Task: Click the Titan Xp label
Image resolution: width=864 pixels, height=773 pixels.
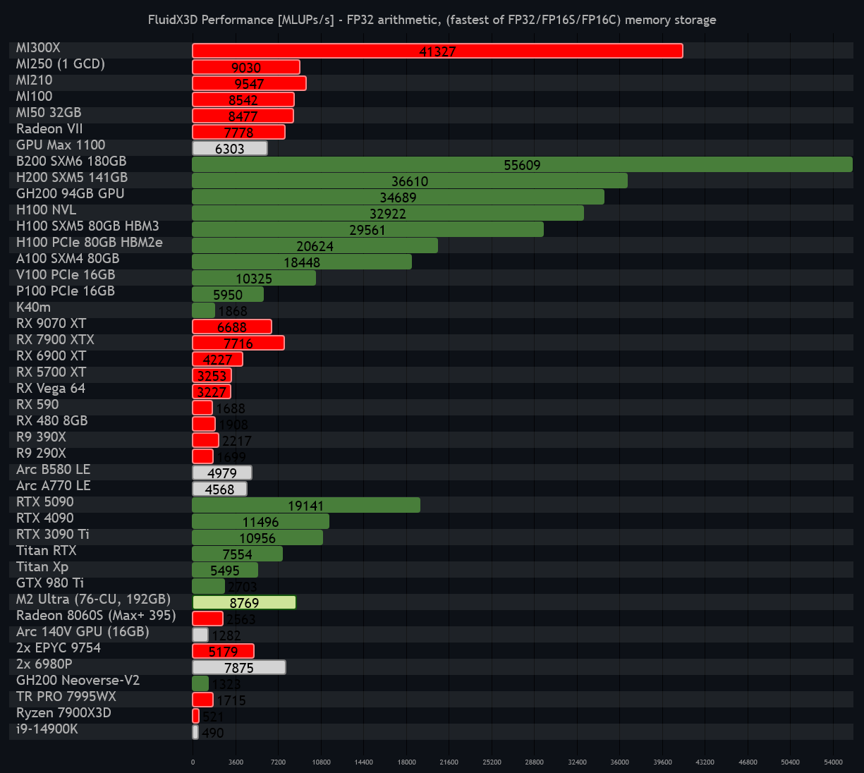Action: point(42,567)
